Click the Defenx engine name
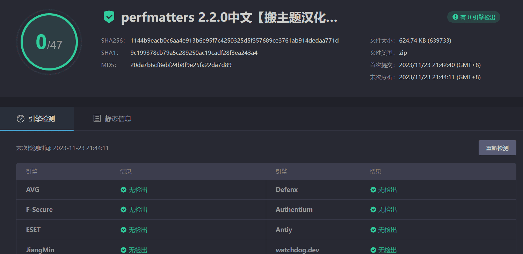The image size is (523, 254). pos(287,190)
